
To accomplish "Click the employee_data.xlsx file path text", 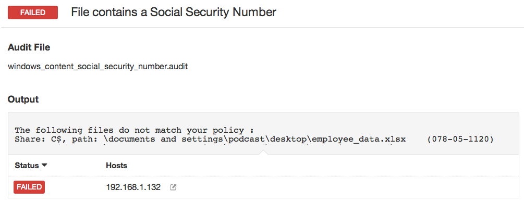I will tap(359, 139).
